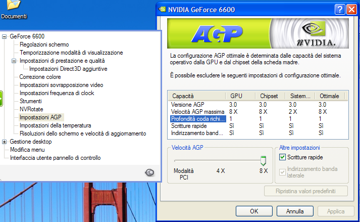This screenshot has height=222, width=360.
Task: Select Correzione colore
Action: point(40,77)
